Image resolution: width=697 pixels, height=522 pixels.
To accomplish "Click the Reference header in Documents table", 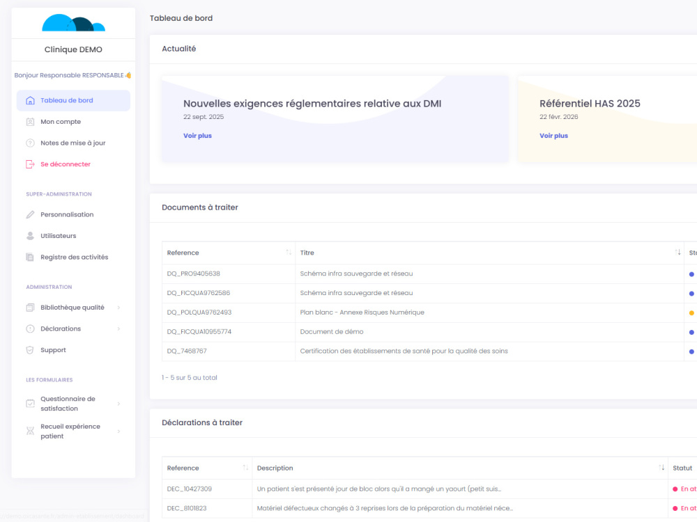I will [x=183, y=253].
